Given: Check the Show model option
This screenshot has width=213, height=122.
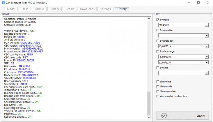Looking at the screenshot, I should [158, 86].
